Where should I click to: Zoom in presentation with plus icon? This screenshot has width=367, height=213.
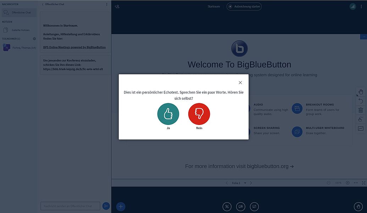(x=347, y=183)
